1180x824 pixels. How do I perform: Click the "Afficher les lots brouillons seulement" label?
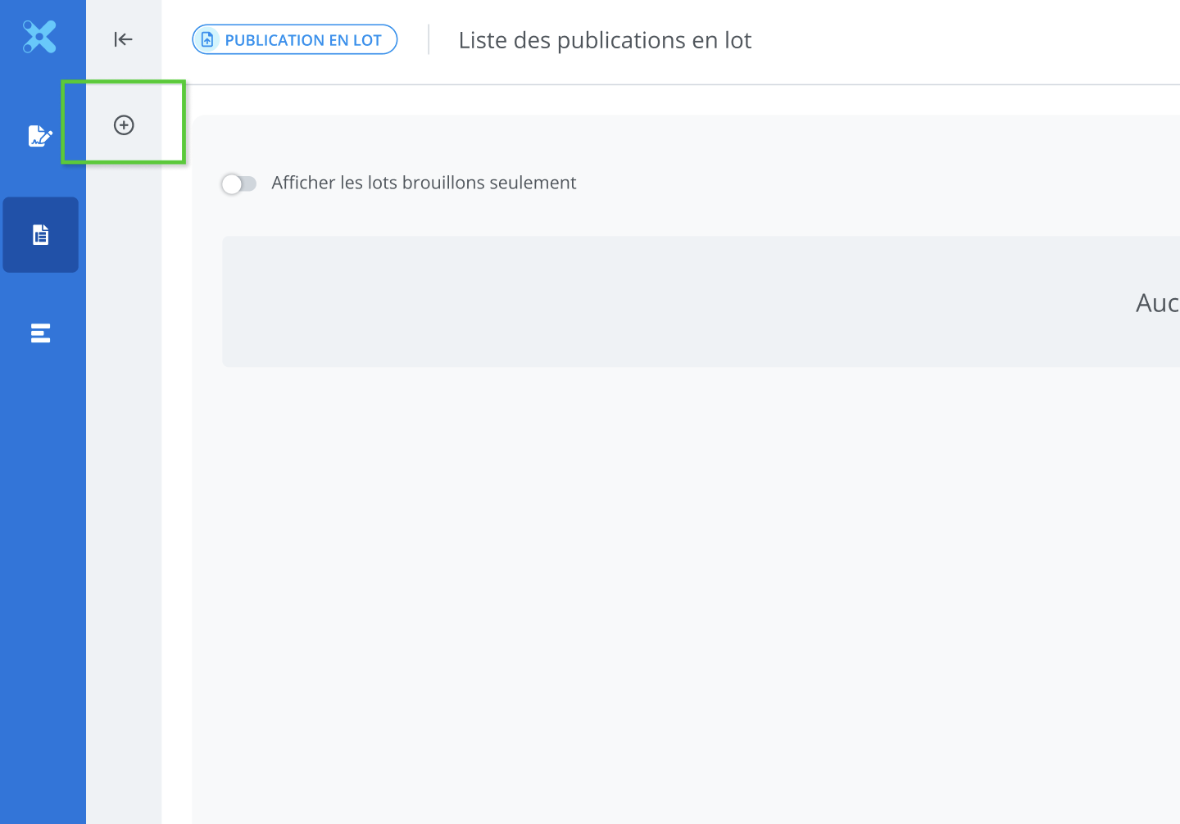coord(424,183)
